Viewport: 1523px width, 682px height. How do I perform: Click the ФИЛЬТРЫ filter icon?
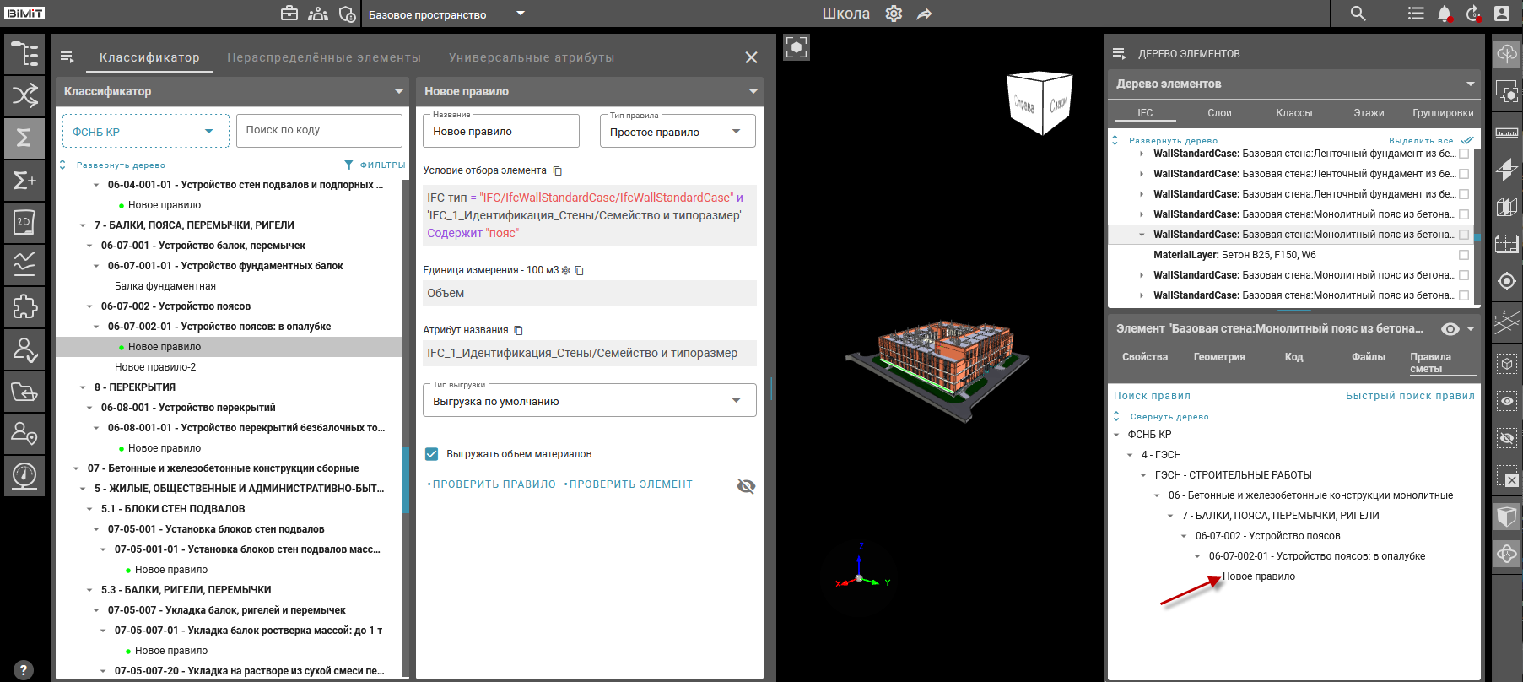tap(348, 165)
